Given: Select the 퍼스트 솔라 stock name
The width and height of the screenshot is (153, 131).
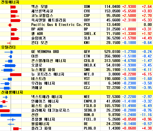Looking at the screenshot, I should coord(41,106).
